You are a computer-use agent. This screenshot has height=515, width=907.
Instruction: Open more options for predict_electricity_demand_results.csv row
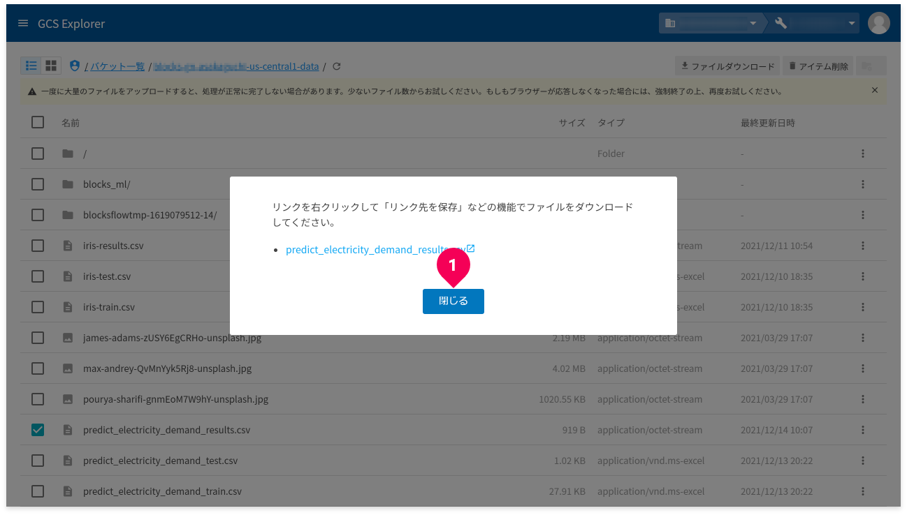point(863,430)
